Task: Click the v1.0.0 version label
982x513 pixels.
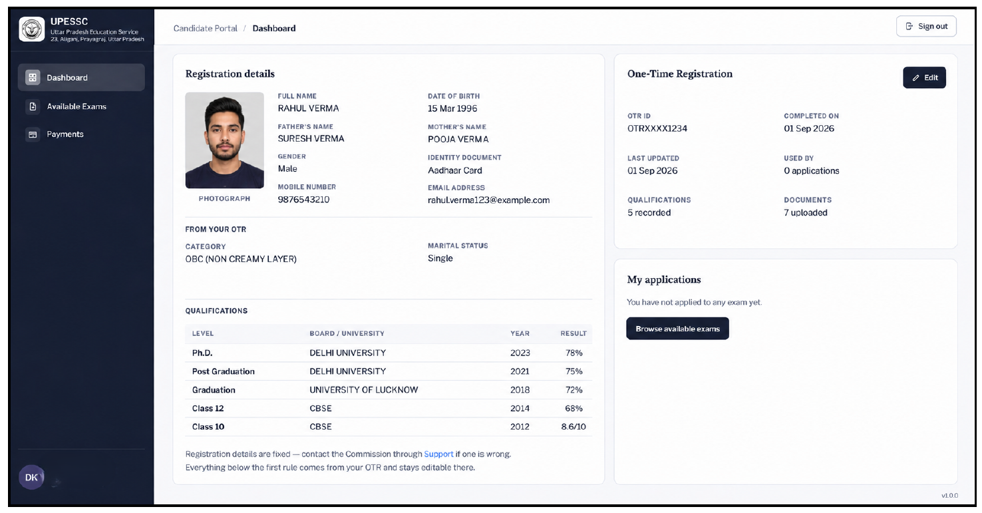Action: point(949,496)
